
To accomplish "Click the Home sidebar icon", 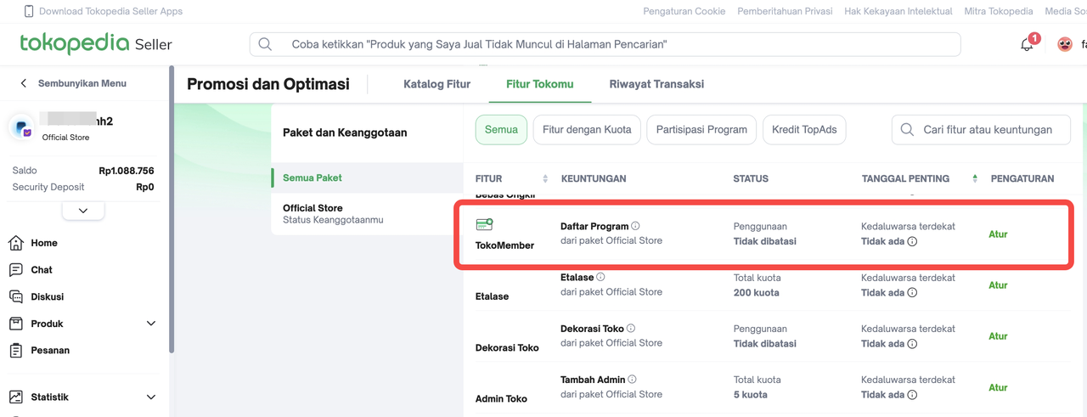I will point(15,243).
